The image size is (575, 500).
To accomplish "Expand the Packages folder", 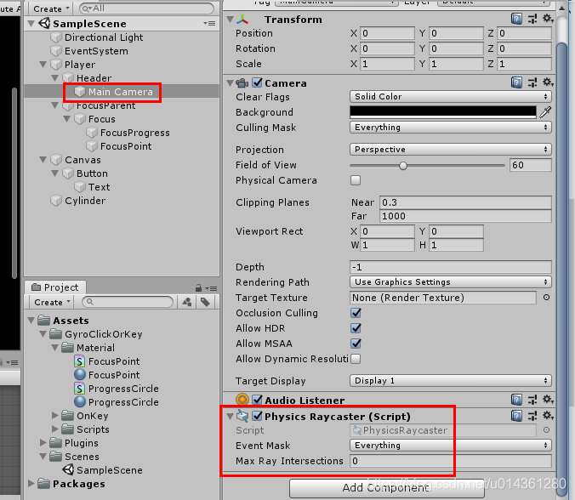I will tap(31, 484).
